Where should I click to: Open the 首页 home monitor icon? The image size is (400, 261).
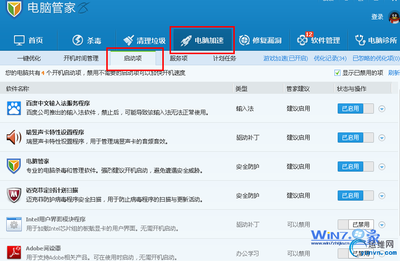(x=19, y=40)
